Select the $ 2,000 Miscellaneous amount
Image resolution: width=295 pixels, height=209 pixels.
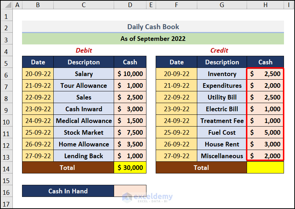click(265, 156)
